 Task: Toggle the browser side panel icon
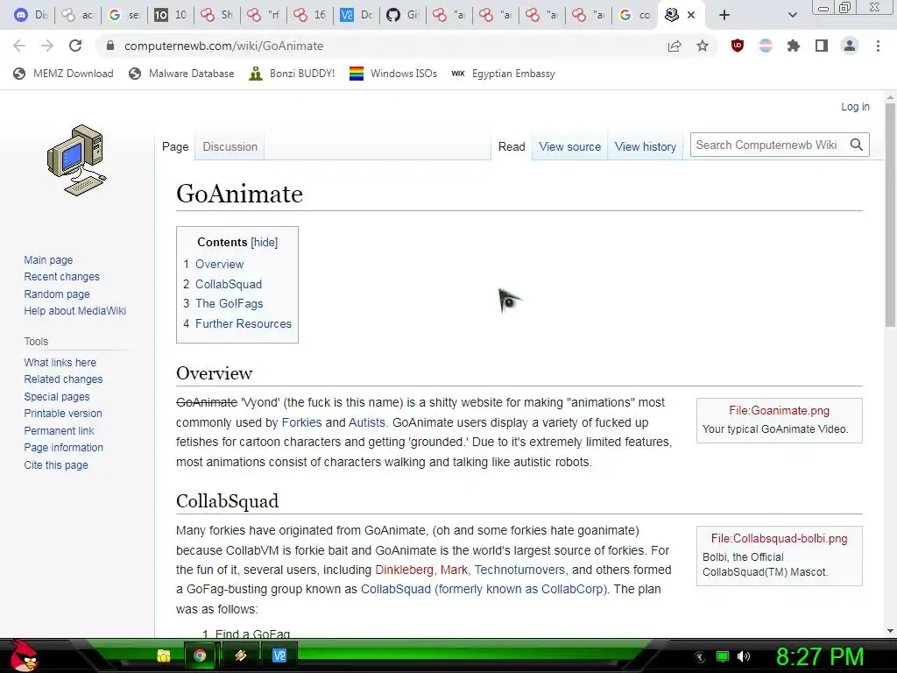822,46
